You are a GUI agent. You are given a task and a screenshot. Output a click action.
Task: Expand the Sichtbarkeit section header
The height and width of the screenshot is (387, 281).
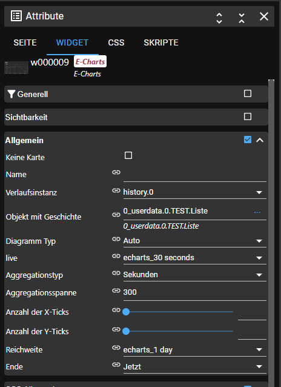tap(136, 117)
